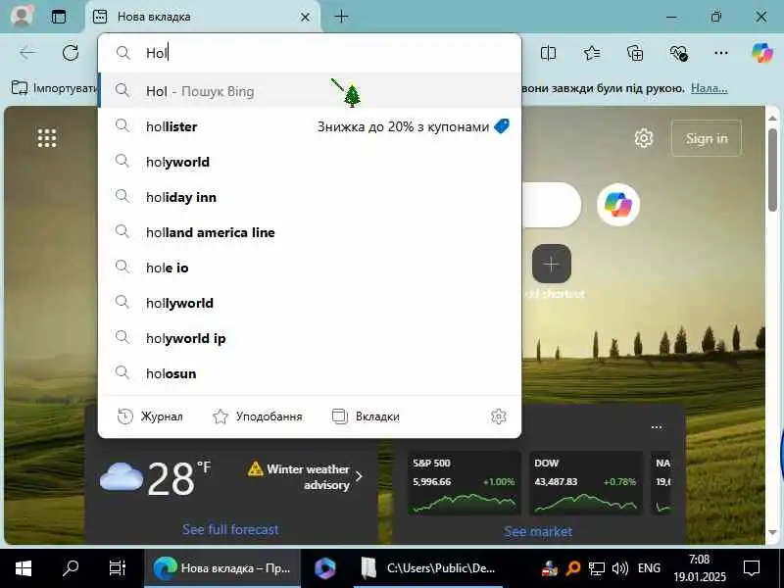Close the Нова вкладка tab

pos(305,18)
